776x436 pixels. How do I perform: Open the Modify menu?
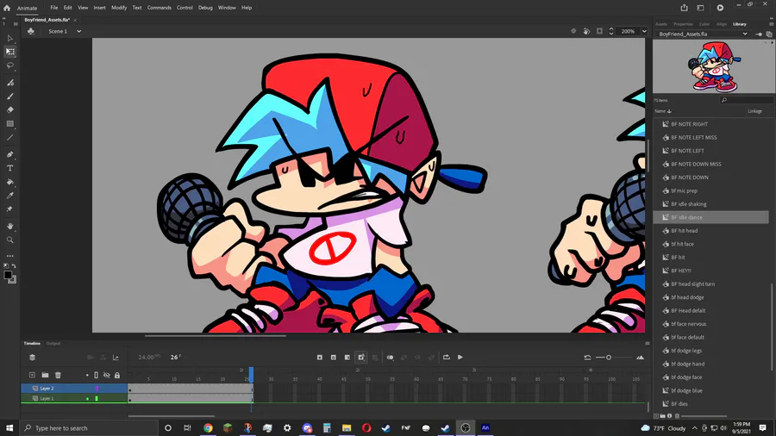(119, 8)
